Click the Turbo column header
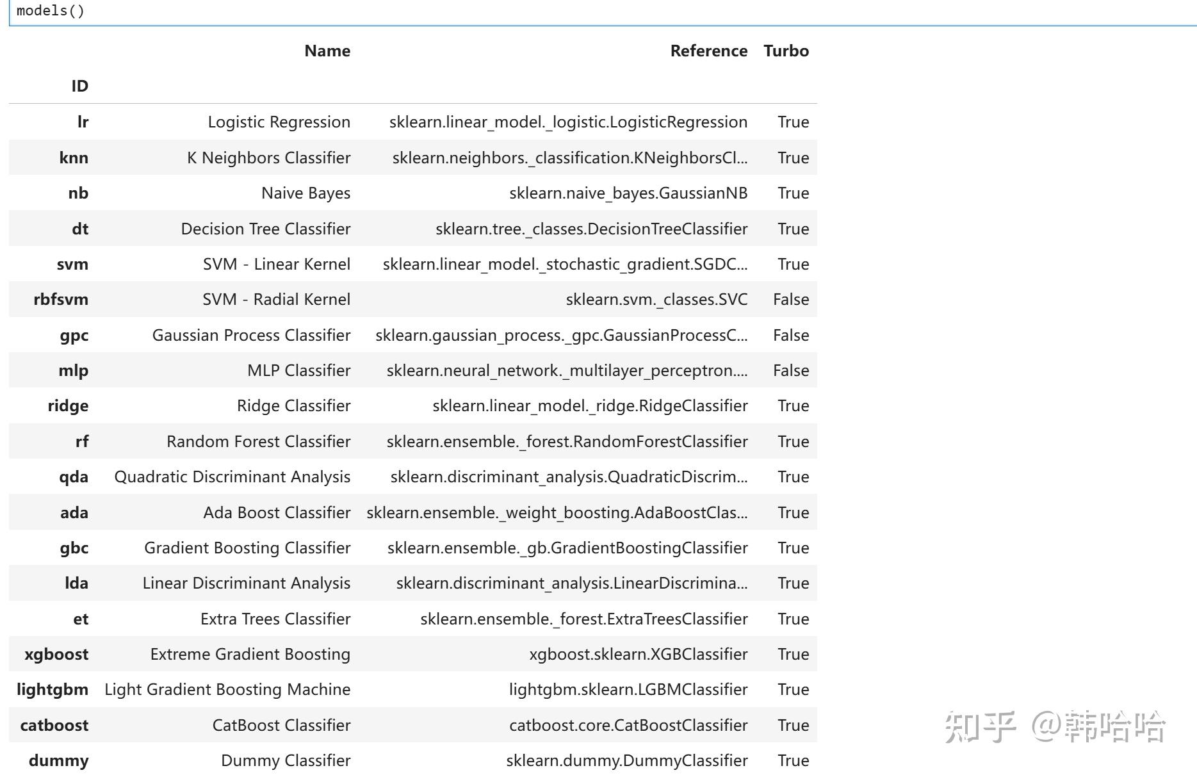This screenshot has height=775, width=1197. coord(786,51)
